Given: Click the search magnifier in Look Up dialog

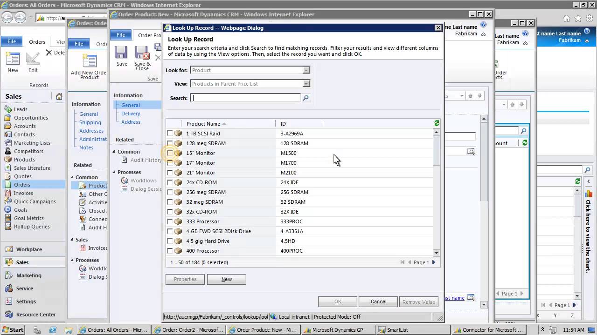Looking at the screenshot, I should click(305, 98).
